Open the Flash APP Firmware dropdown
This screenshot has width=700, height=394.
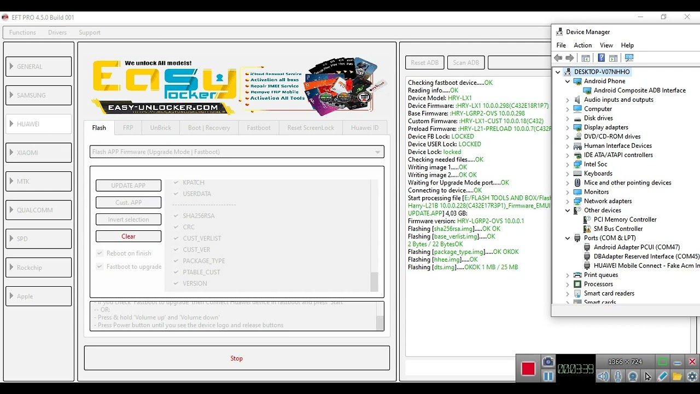pos(237,152)
